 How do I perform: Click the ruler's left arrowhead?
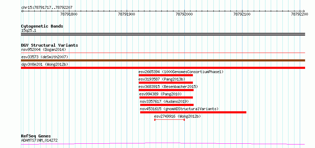pyautogui.click(x=22, y=11)
